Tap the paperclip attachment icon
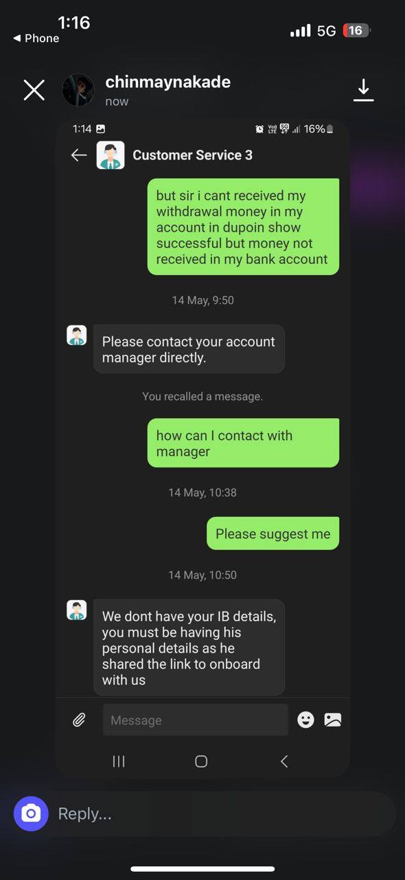The image size is (405, 880). point(79,720)
